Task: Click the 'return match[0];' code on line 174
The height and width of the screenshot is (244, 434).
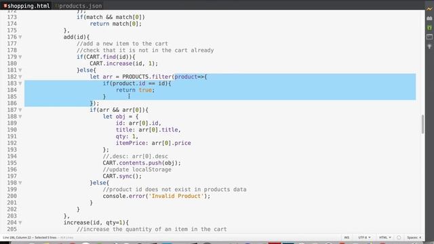Action: 116,24
